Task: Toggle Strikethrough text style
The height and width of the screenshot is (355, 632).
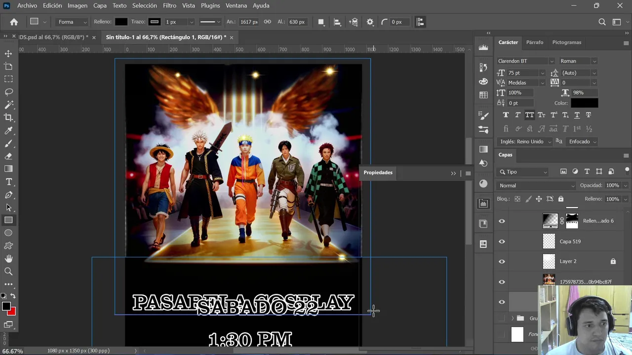Action: coord(589,115)
